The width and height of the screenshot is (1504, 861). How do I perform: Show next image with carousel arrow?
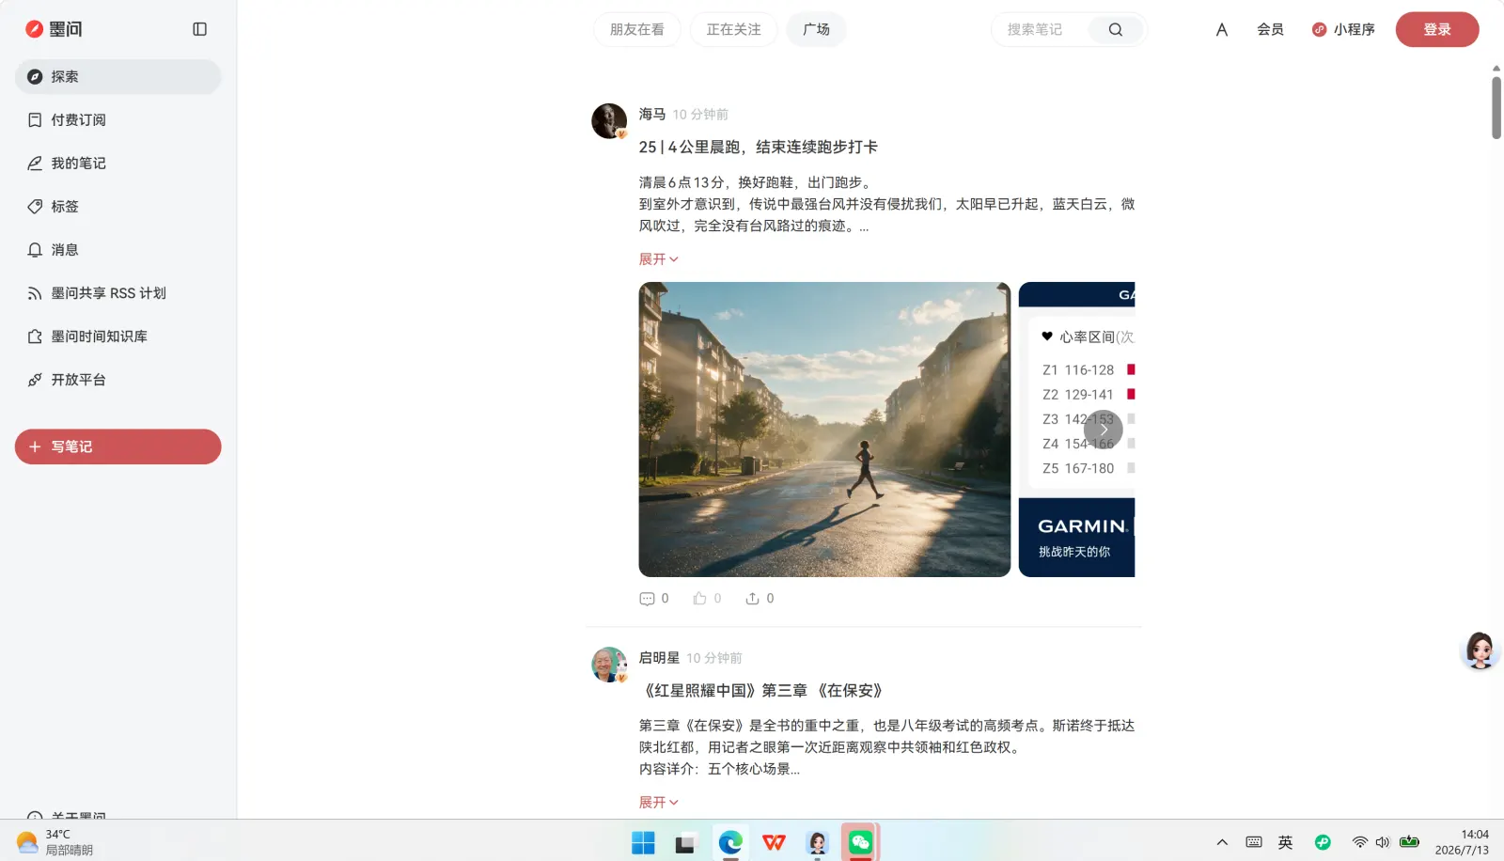[x=1104, y=430]
